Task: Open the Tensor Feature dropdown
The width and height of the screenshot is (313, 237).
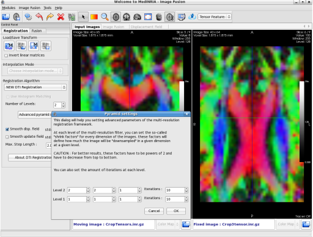Action: pyautogui.click(x=215, y=16)
